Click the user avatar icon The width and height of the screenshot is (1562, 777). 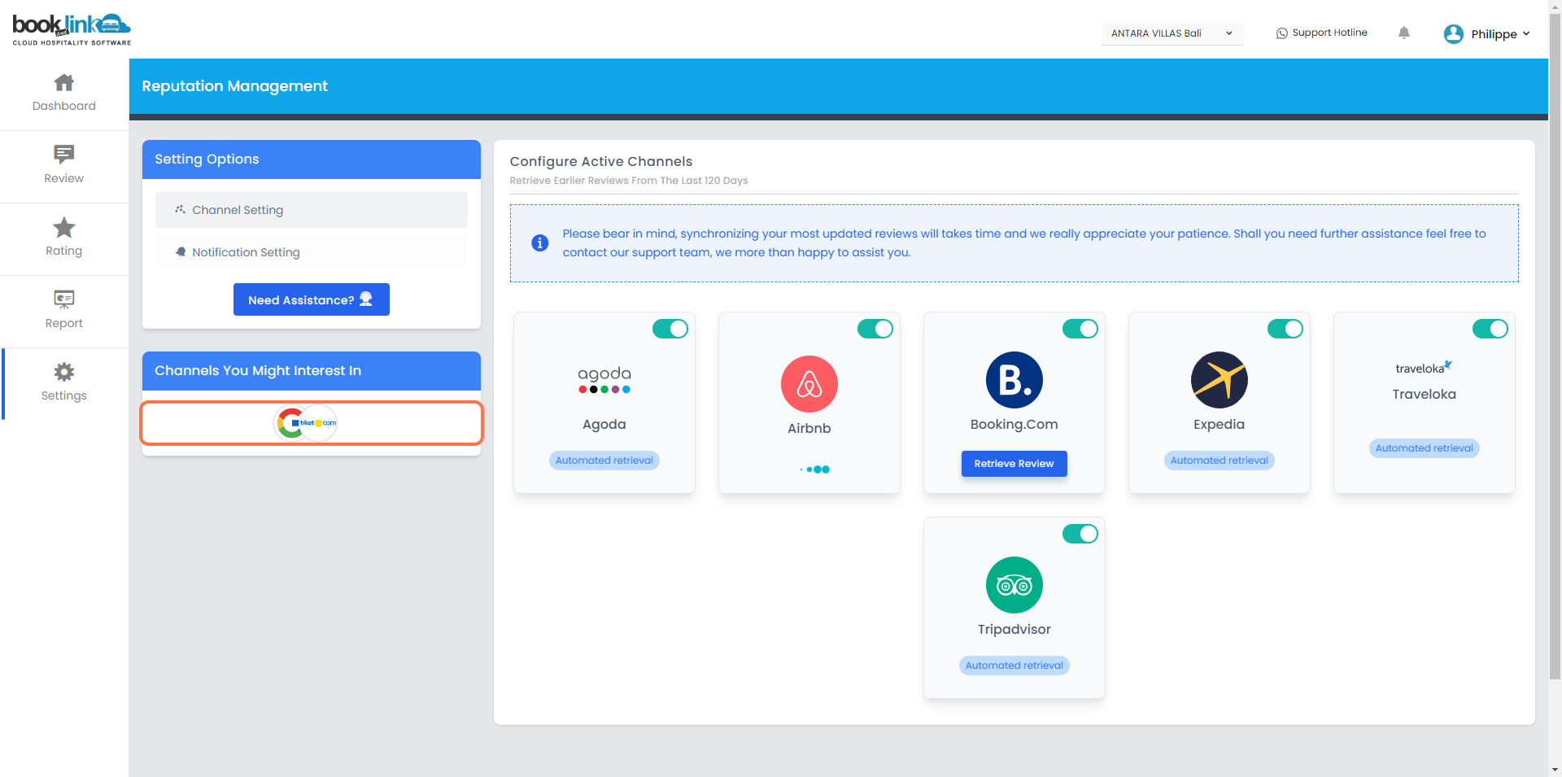point(1454,33)
